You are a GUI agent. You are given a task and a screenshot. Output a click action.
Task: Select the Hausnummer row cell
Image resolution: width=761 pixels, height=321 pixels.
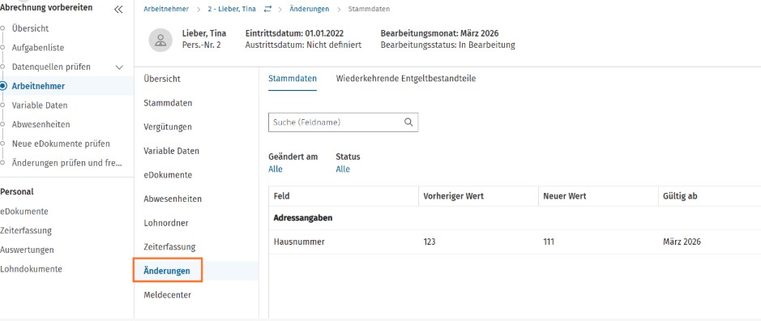point(299,242)
